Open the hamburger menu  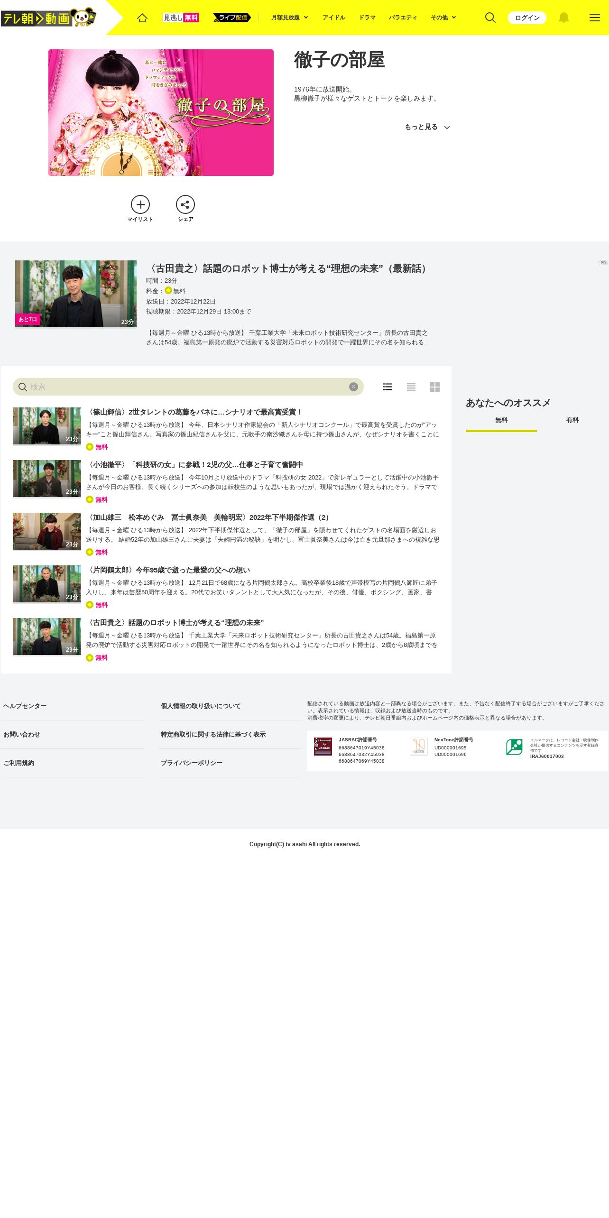pyautogui.click(x=595, y=18)
